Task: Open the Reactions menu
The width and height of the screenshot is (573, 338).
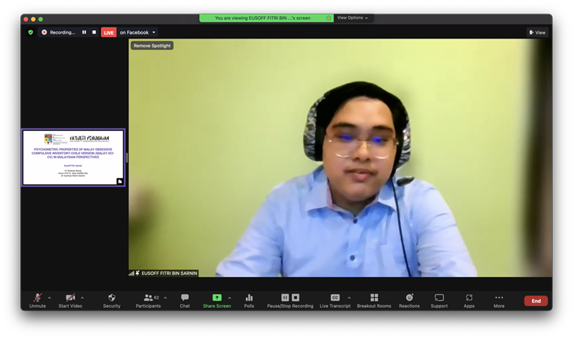Action: click(x=409, y=298)
